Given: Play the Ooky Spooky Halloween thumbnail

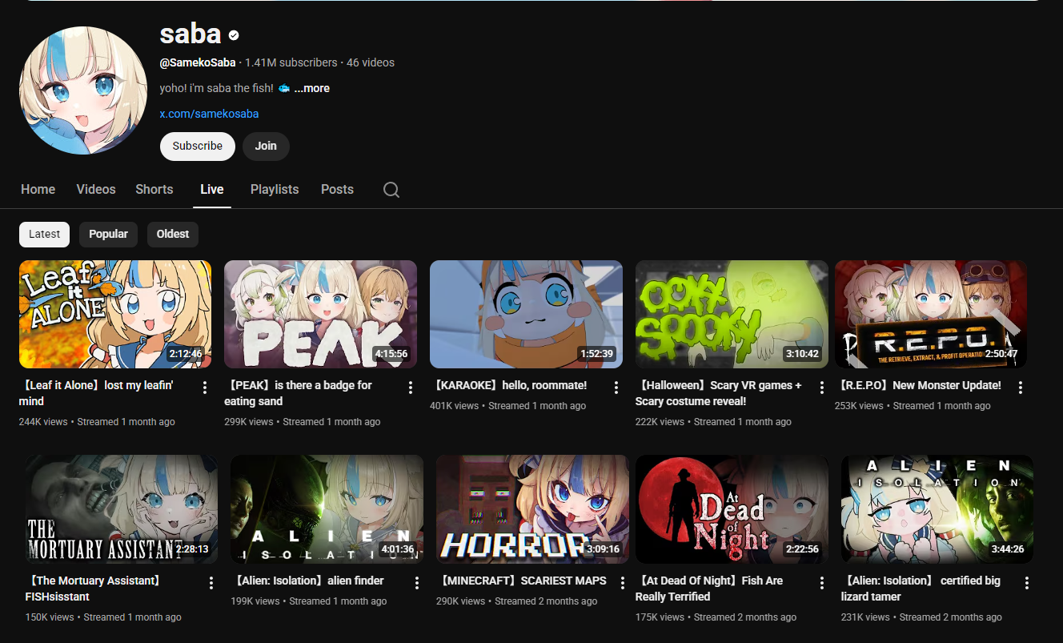Looking at the screenshot, I should tap(732, 314).
